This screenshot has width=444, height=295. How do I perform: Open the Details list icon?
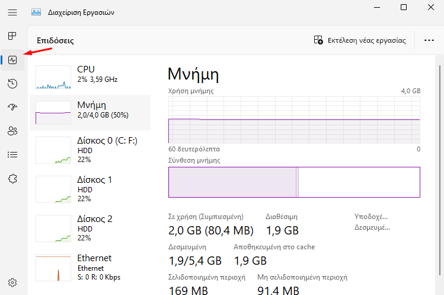(12, 154)
